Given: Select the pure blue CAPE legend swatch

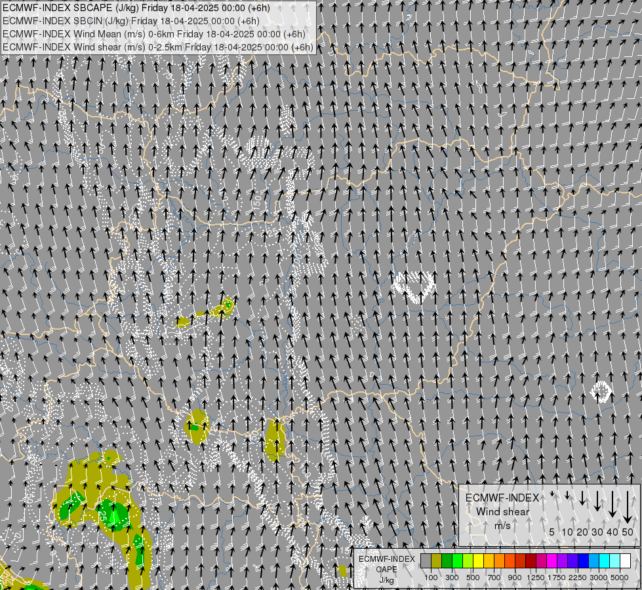Looking at the screenshot, I should [584, 561].
